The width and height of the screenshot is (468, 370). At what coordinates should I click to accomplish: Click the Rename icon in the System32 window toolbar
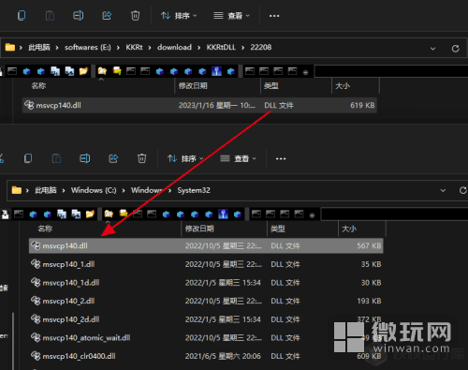(84, 158)
